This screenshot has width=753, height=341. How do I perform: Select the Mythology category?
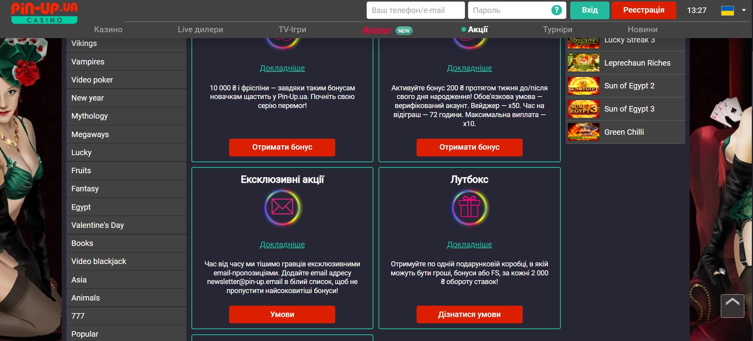126,116
